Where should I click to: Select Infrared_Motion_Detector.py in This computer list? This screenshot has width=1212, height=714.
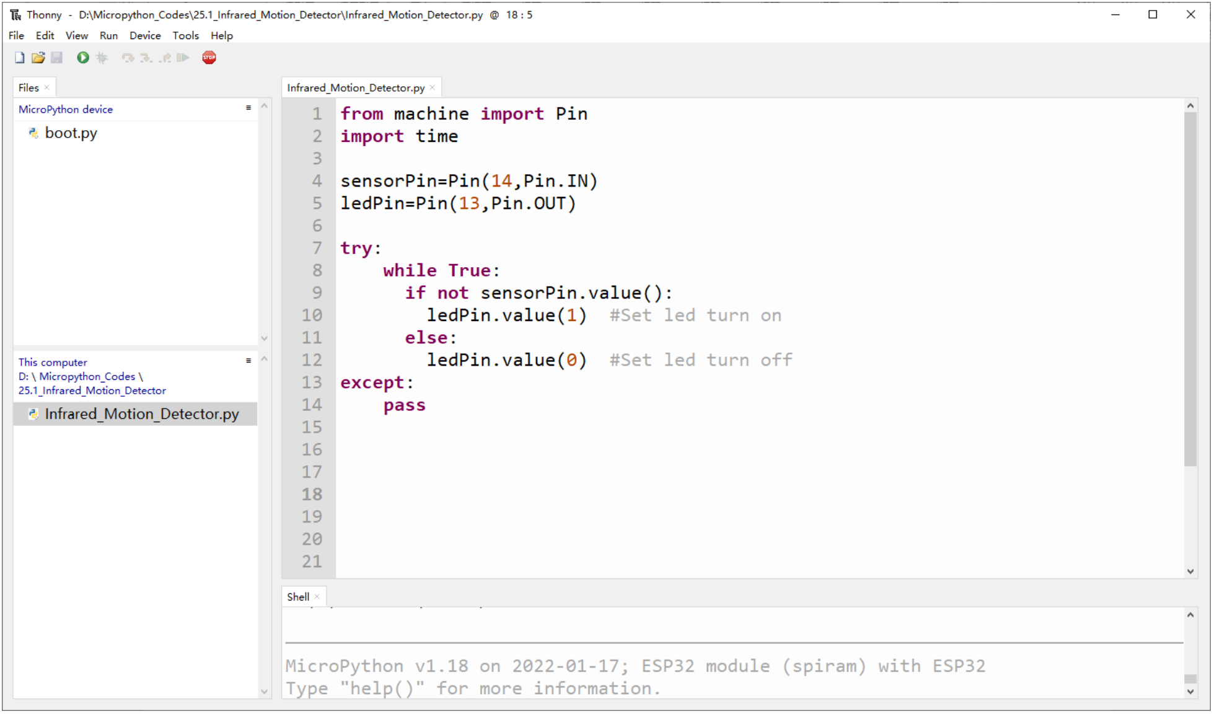[135, 413]
